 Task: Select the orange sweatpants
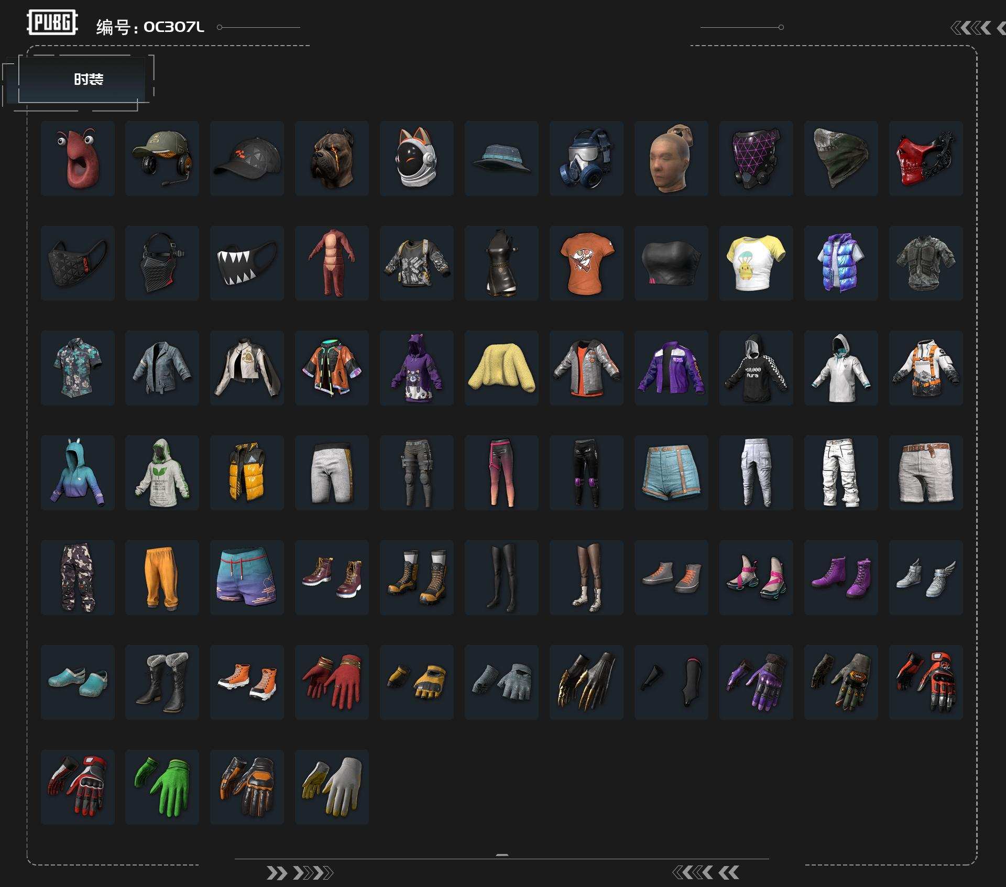tap(162, 577)
